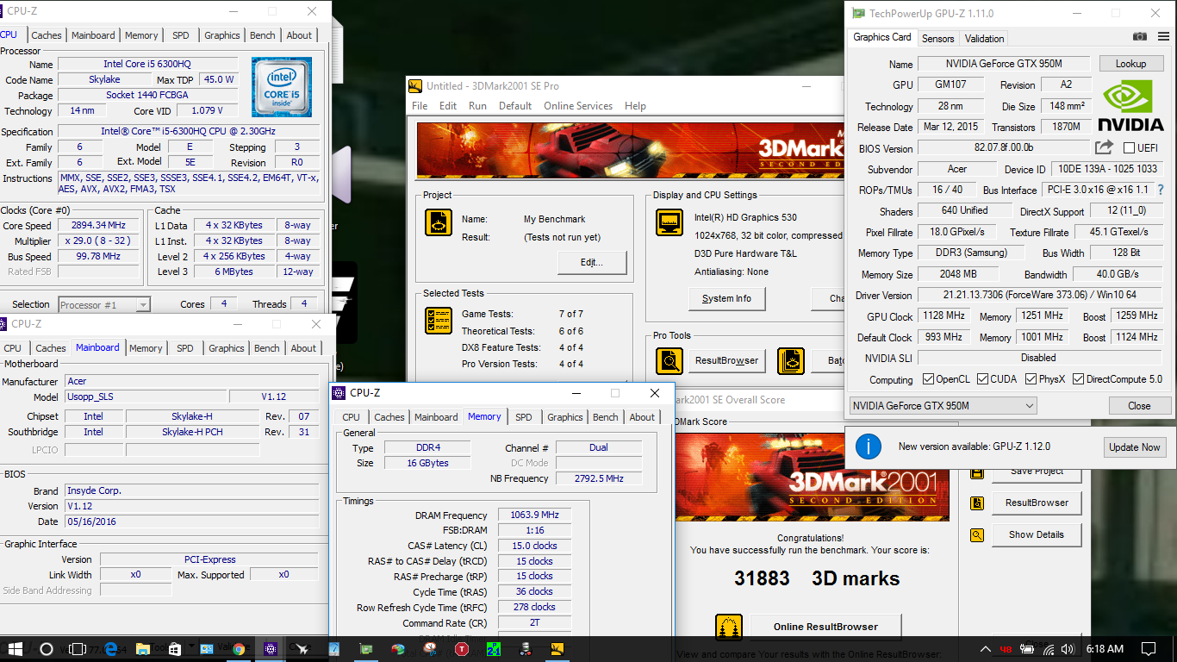
Task: Open the Run menu in 3DMark2001
Action: [x=477, y=106]
